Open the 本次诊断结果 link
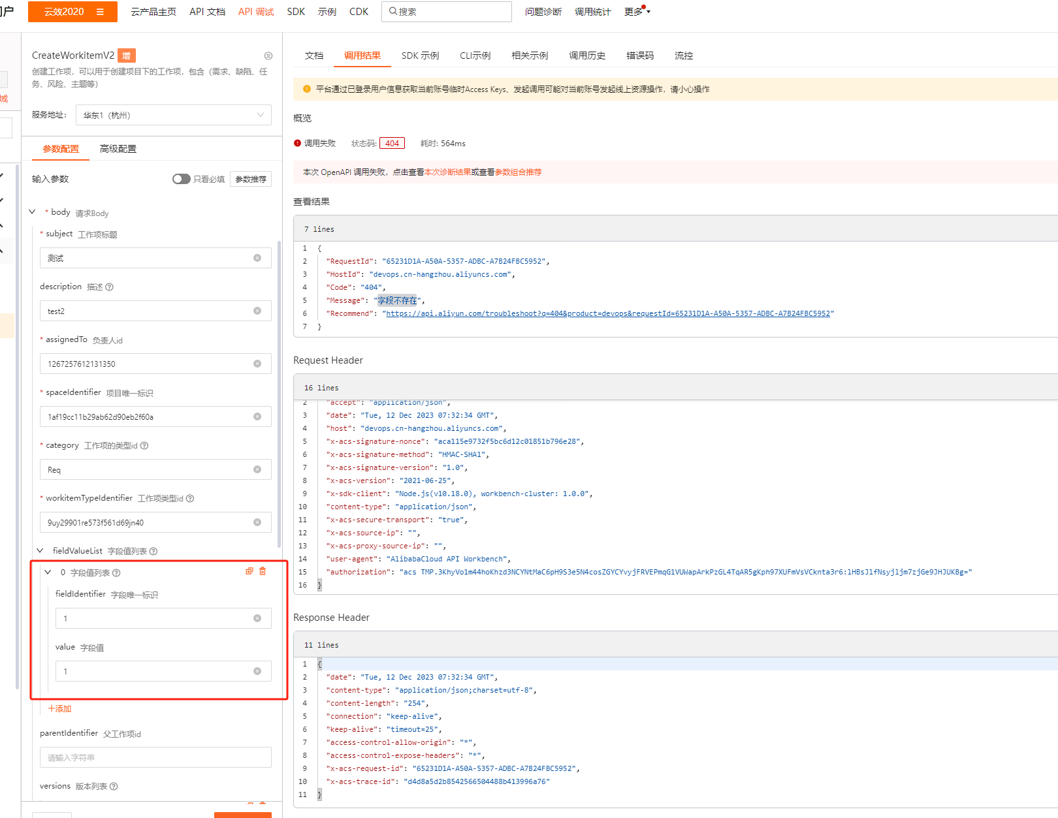 click(x=447, y=172)
